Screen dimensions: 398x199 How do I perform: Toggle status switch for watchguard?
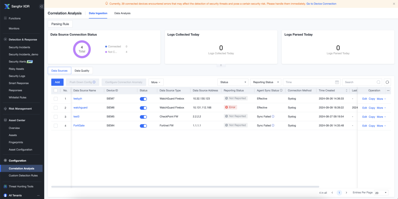pyautogui.click(x=144, y=108)
